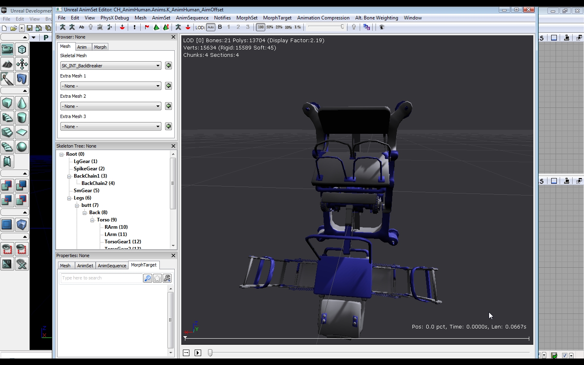This screenshot has width=584, height=365.
Task: Choose the Sheet brush builder
Action: (22, 132)
